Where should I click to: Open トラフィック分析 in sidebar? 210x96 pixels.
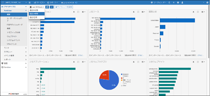pos(14,32)
